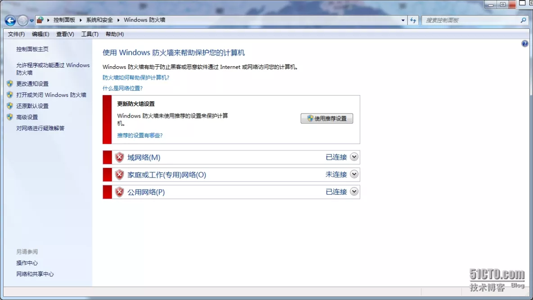Click 还原默认设置 link
The width and height of the screenshot is (533, 300).
[32, 106]
